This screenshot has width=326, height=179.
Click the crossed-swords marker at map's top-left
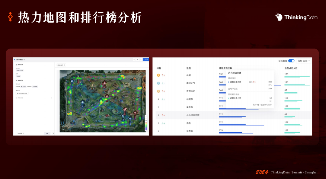click(x=72, y=81)
